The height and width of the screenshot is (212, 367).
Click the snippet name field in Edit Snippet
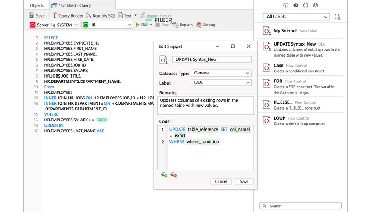tap(212, 59)
